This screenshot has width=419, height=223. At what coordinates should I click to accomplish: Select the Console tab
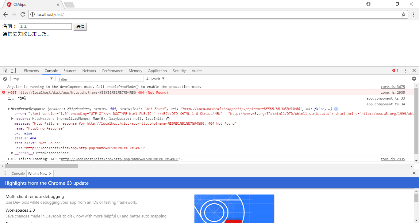[51, 70]
